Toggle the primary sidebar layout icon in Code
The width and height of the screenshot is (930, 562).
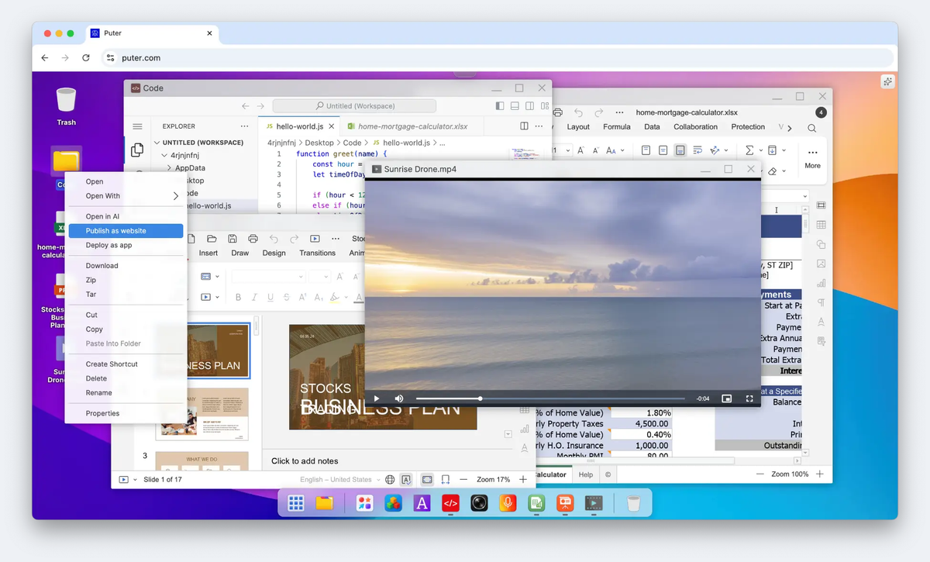[500, 106]
